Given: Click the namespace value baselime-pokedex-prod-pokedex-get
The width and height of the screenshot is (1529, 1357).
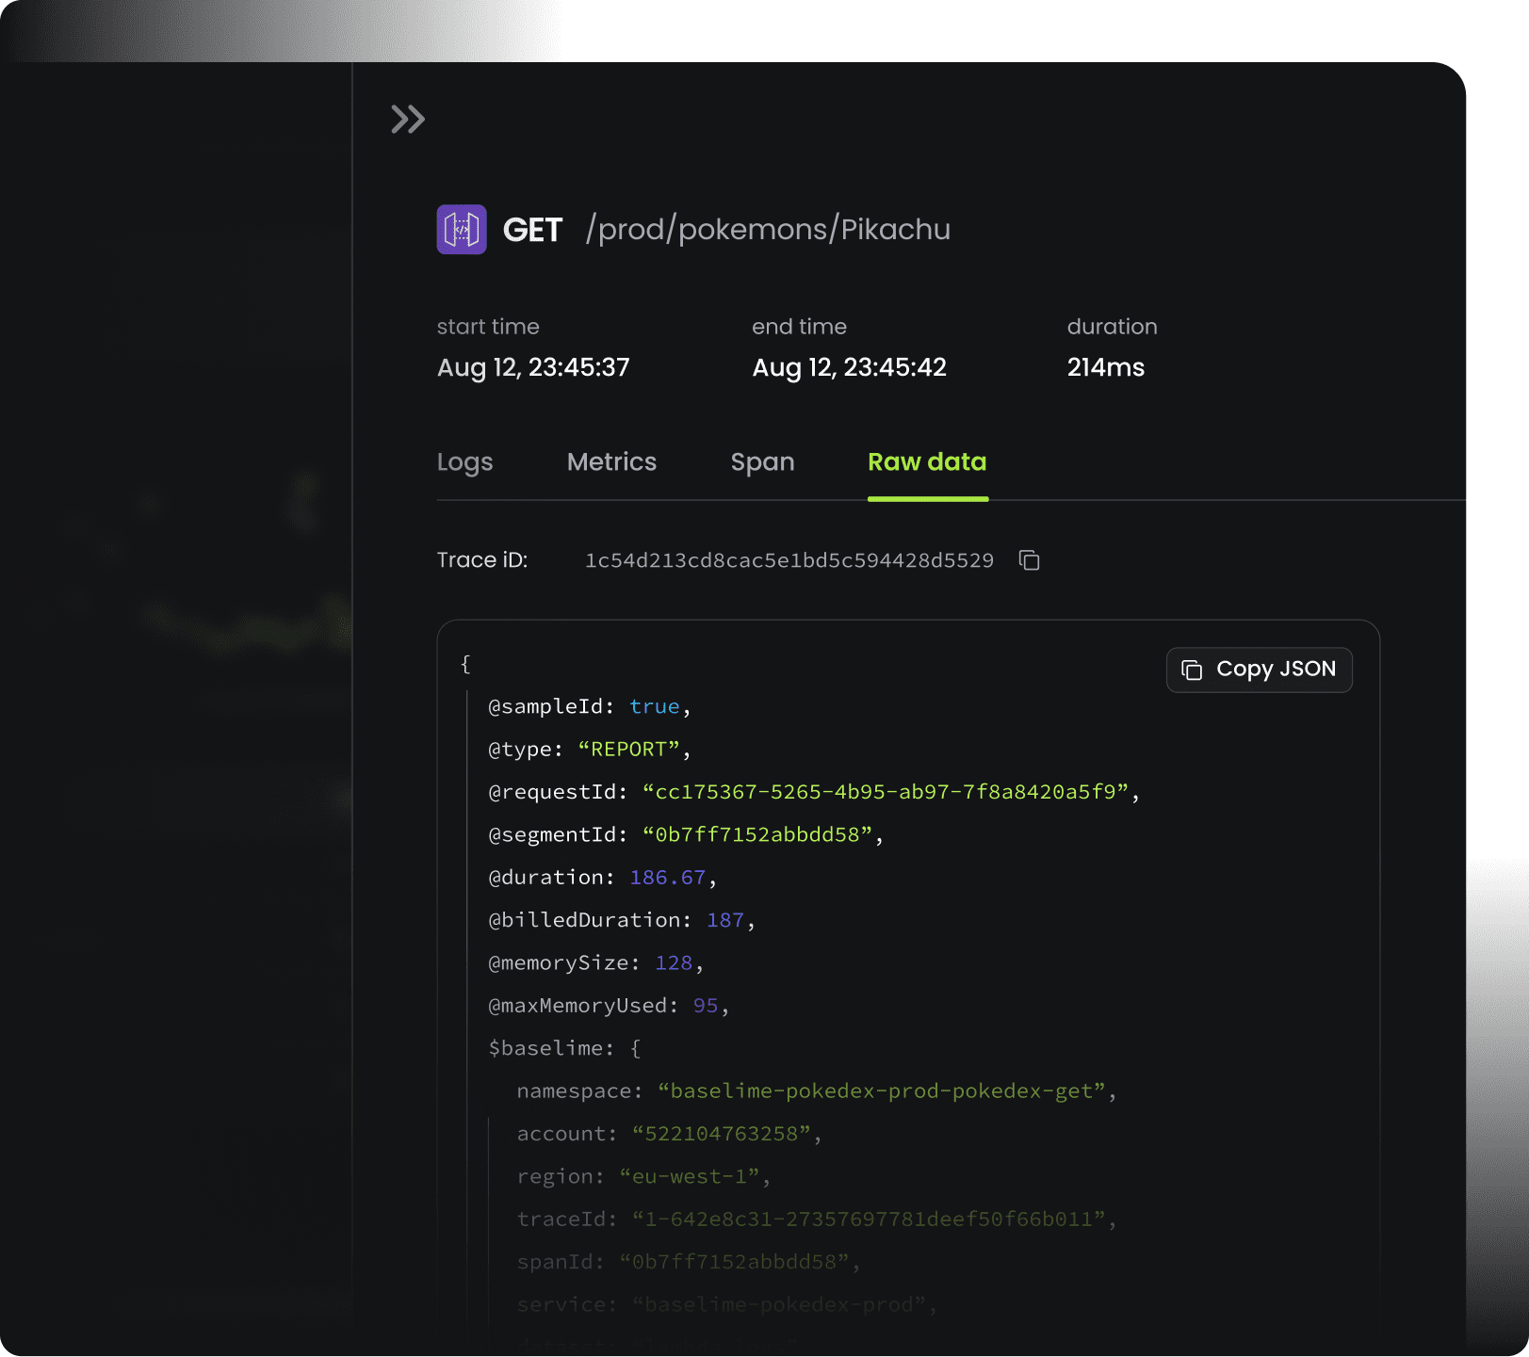Looking at the screenshot, I should (x=881, y=1090).
